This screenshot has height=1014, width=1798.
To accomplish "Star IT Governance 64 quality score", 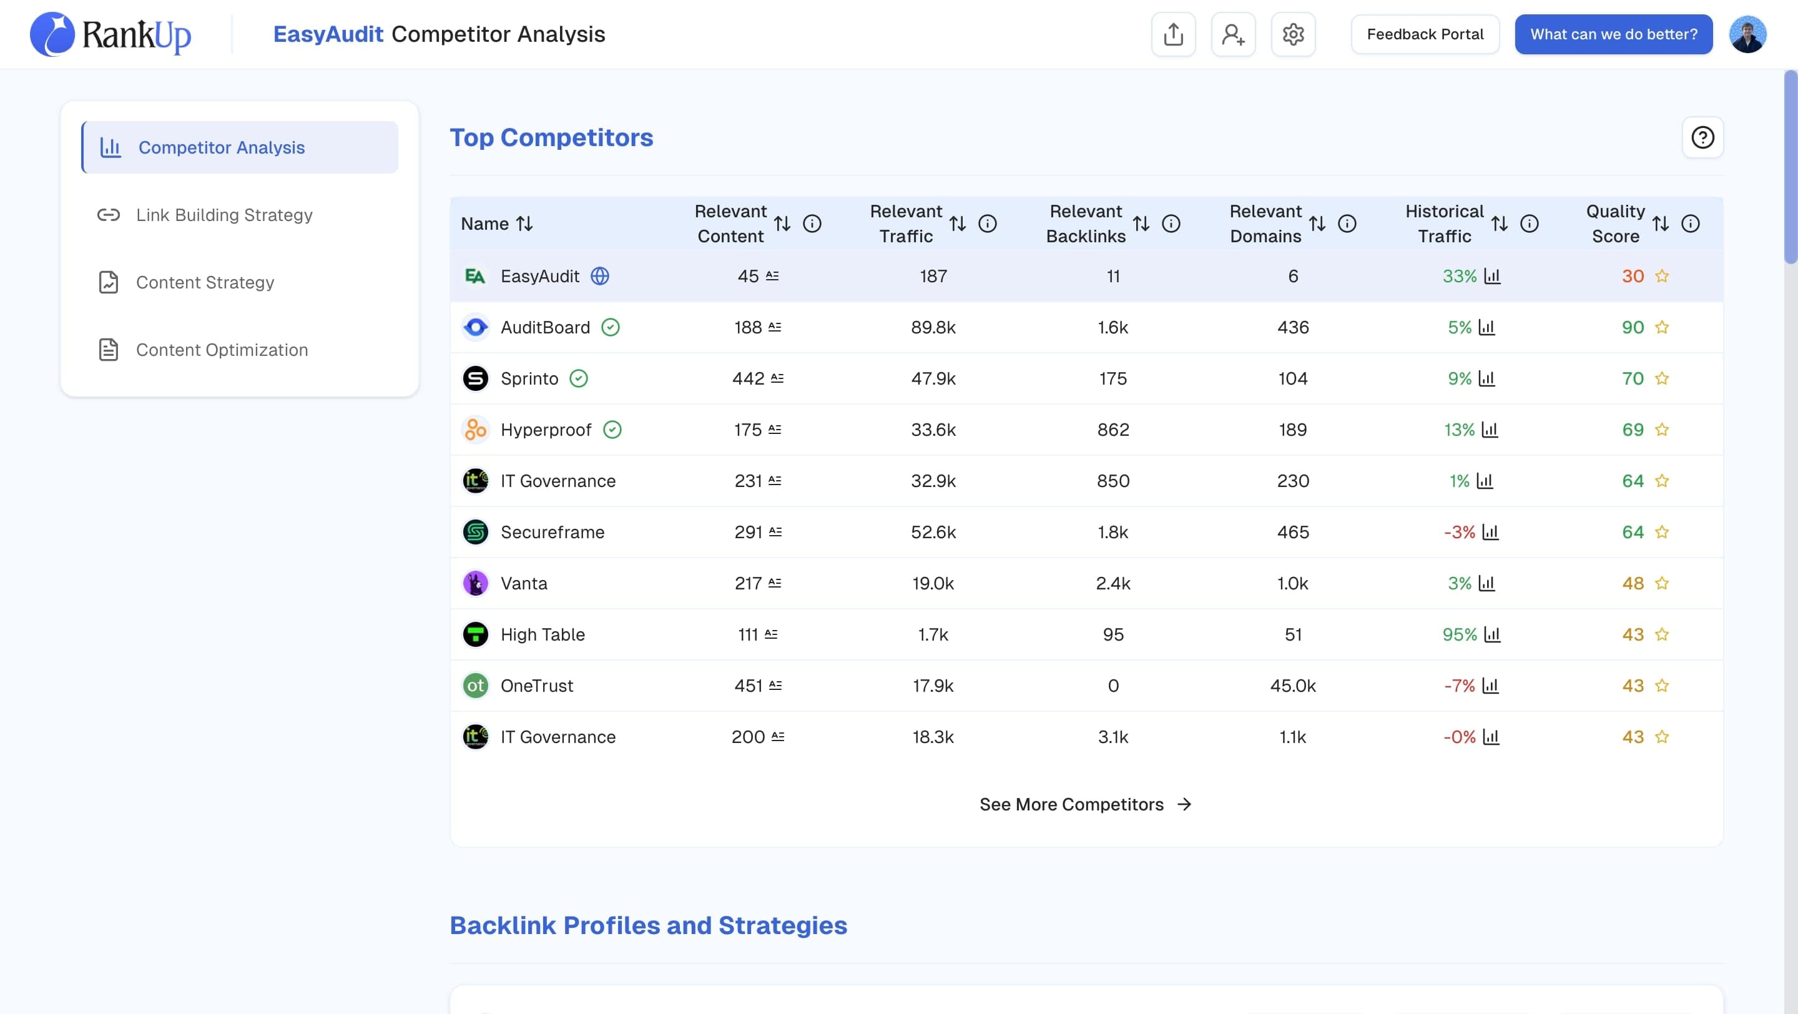I will tap(1662, 481).
